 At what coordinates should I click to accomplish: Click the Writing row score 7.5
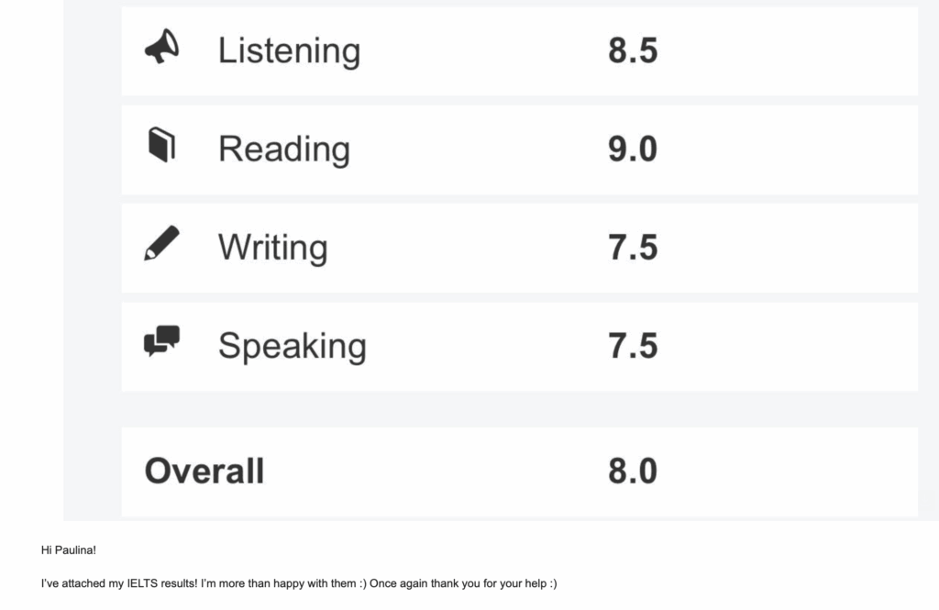pyautogui.click(x=633, y=248)
